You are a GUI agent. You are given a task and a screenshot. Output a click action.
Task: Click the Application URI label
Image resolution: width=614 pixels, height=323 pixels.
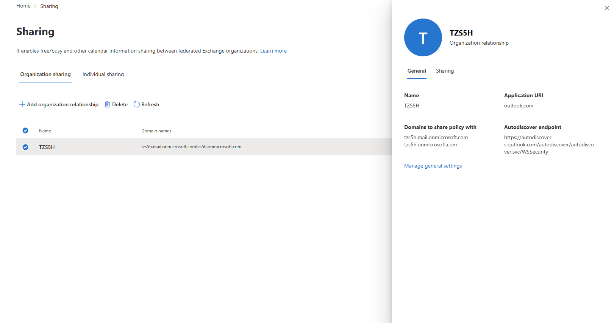point(523,95)
